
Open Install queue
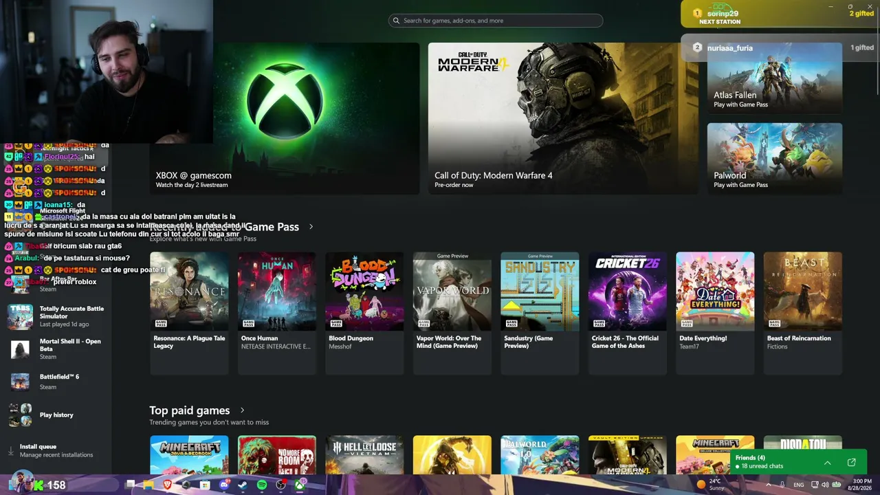pos(56,451)
